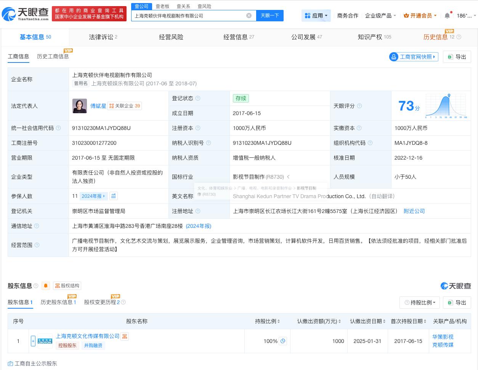Open legal representative 傅斌星 profile link

click(98, 106)
